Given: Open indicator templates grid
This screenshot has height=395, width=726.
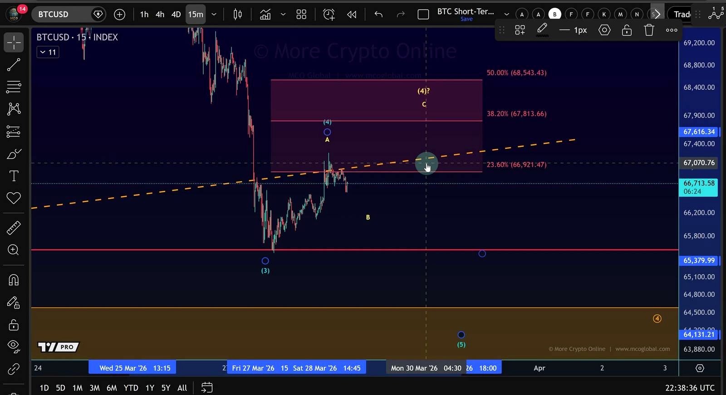Looking at the screenshot, I should coord(301,15).
